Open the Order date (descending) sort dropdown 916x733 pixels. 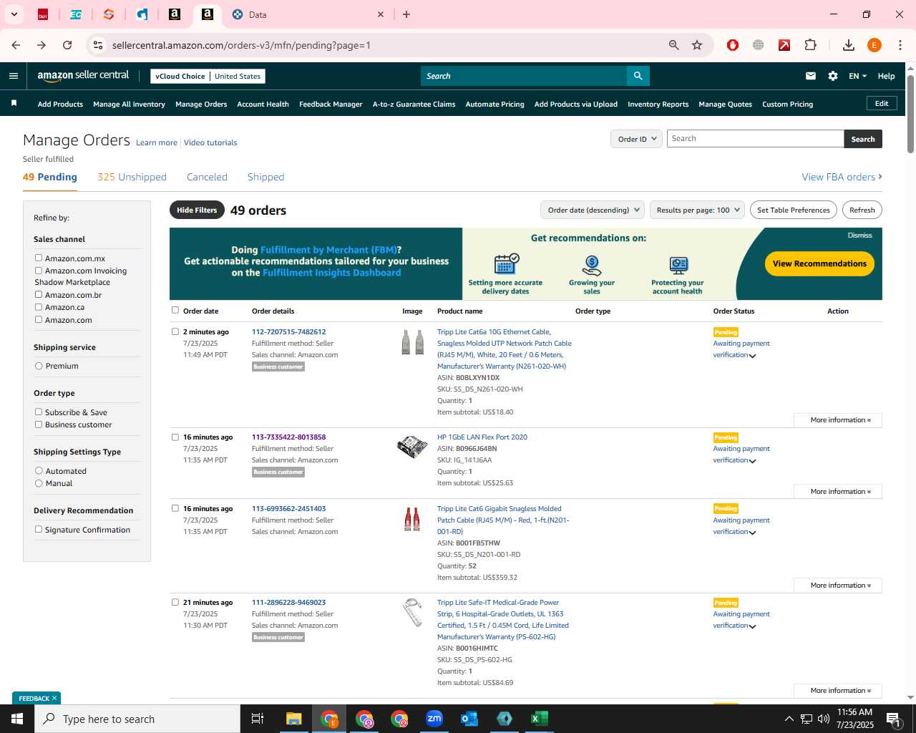tap(592, 210)
